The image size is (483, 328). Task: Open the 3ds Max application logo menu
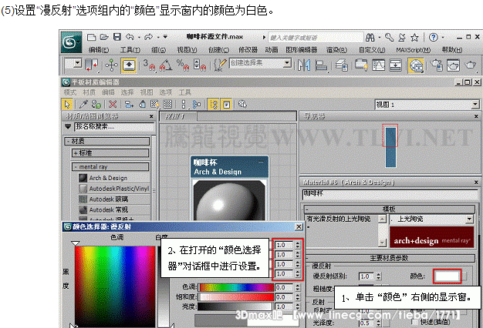(72, 42)
